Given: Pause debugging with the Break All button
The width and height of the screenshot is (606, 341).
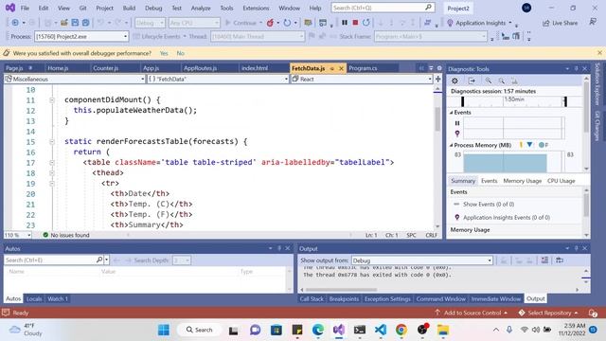Looking at the screenshot, I should click(345, 23).
